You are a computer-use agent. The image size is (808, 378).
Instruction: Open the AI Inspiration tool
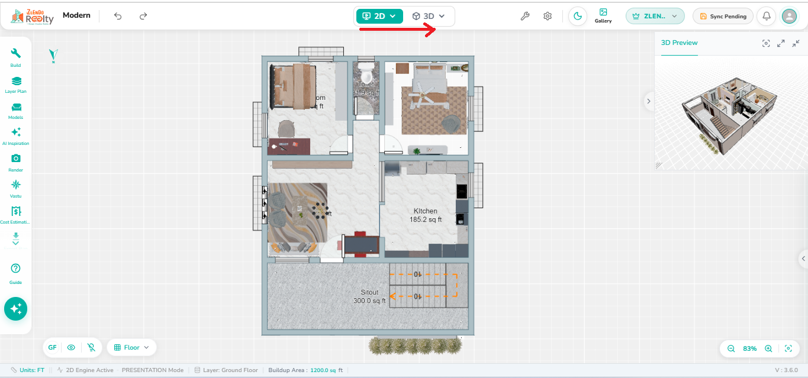(15, 136)
